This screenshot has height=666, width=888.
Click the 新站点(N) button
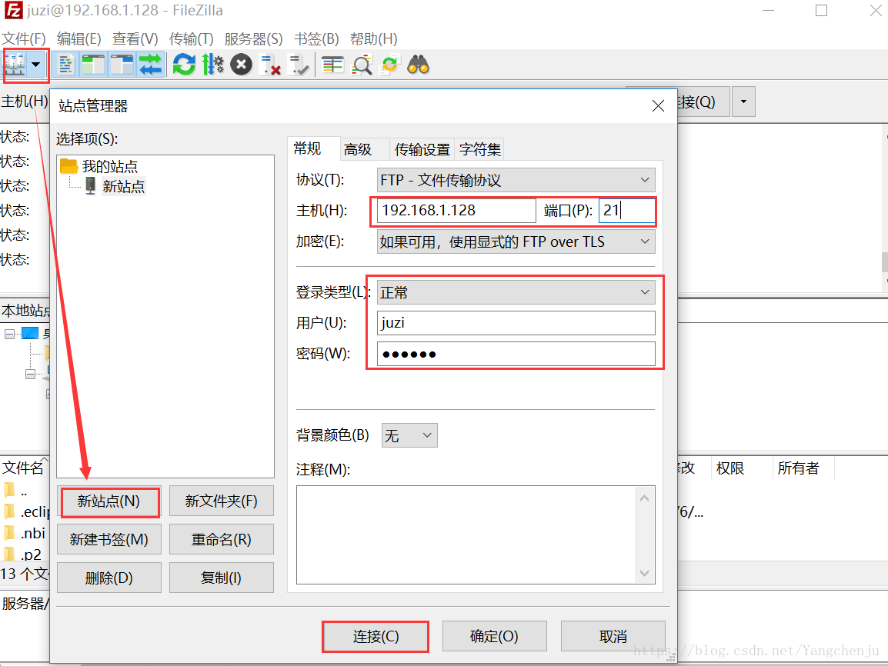point(109,501)
